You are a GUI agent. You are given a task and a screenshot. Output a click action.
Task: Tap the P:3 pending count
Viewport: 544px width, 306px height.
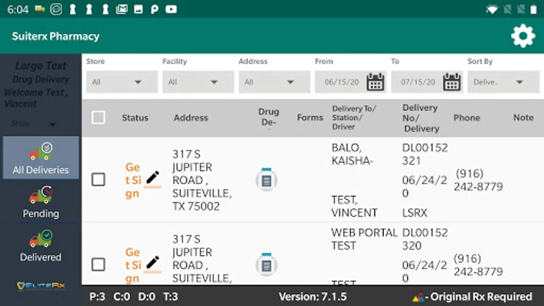tap(97, 297)
